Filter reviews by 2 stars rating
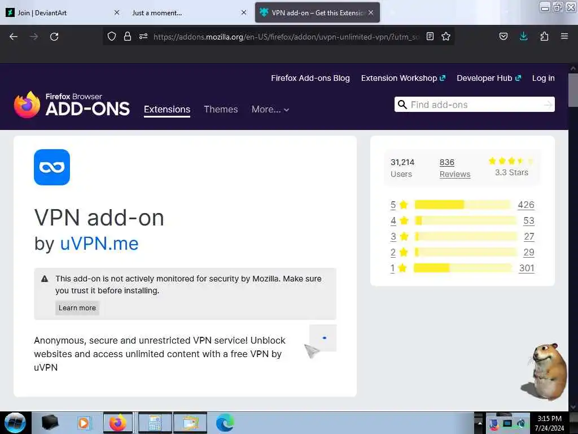Screen dimensions: 578x434 [399, 252]
